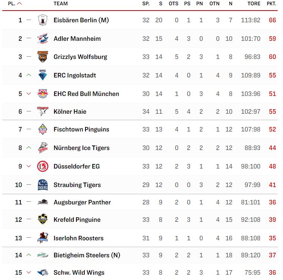
Task: Click the ERC Ingolstadt panther logo
Action: 43,75
